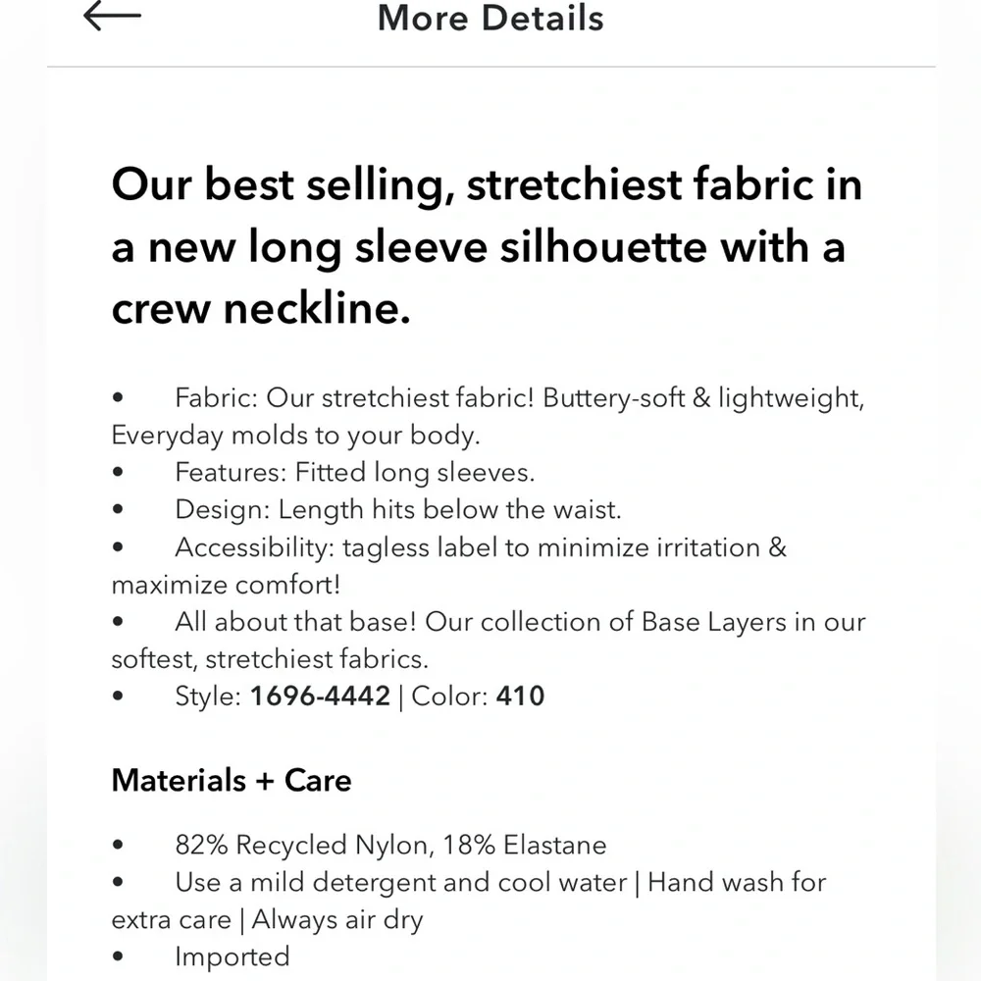
Task: Select the headline about stretchiest fabric
Action: (x=487, y=245)
